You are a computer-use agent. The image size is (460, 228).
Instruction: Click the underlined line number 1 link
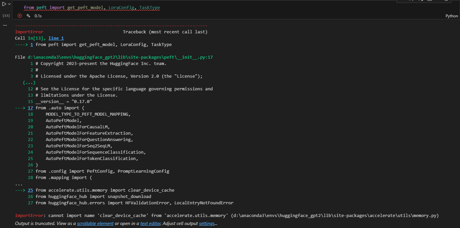click(31, 45)
